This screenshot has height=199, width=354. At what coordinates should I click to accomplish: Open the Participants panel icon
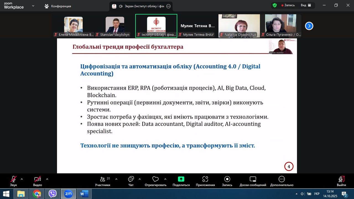(103, 179)
